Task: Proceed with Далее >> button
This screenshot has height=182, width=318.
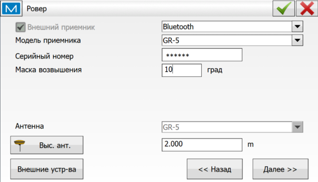Action: click(x=280, y=169)
